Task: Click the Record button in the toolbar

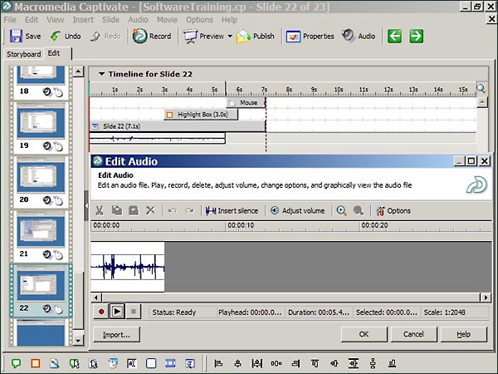Action: coord(152,37)
